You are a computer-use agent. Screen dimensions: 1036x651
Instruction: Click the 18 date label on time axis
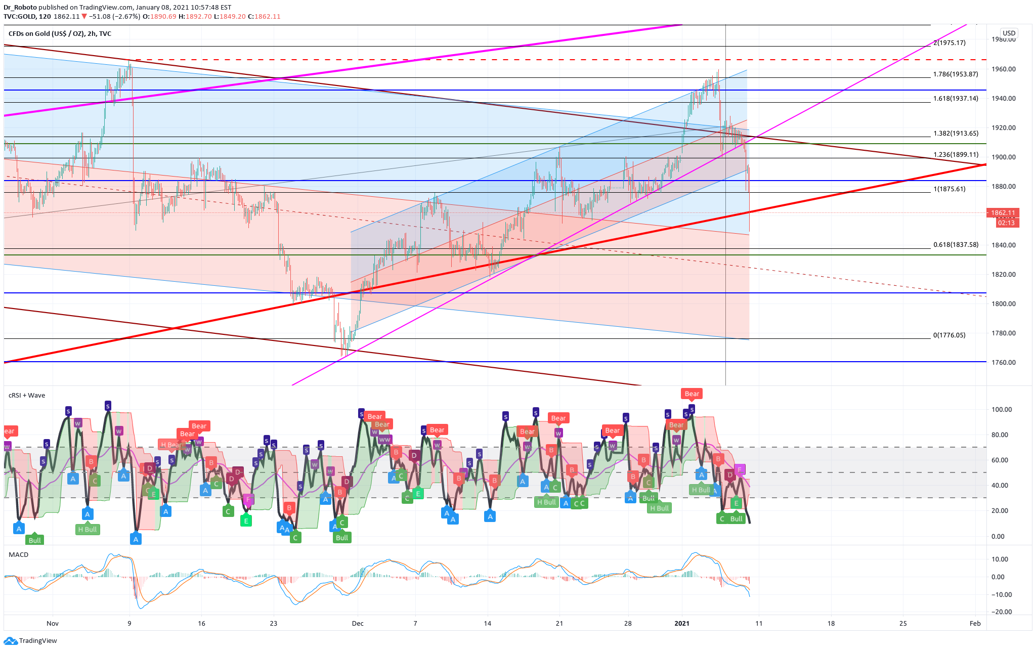pos(831,624)
